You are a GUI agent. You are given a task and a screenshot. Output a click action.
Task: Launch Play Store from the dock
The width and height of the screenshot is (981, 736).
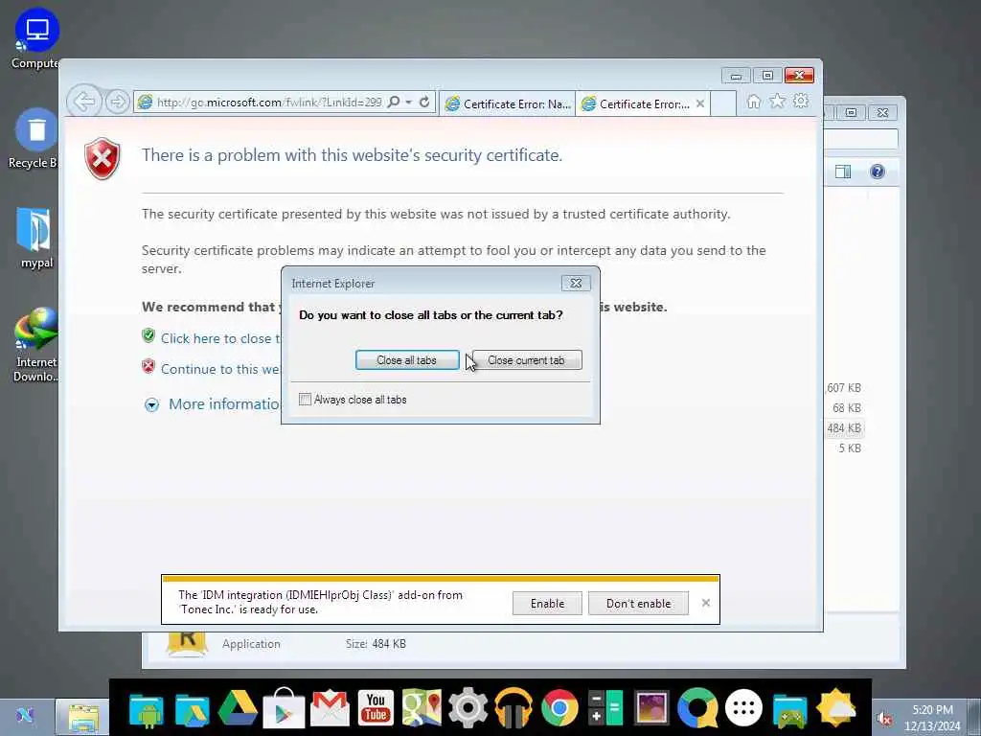[x=284, y=708]
